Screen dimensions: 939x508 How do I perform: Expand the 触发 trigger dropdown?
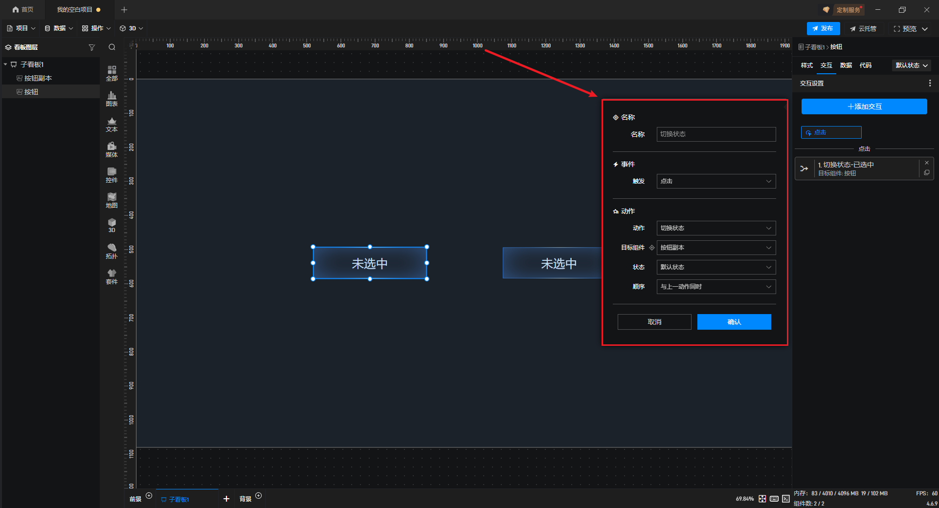click(716, 181)
